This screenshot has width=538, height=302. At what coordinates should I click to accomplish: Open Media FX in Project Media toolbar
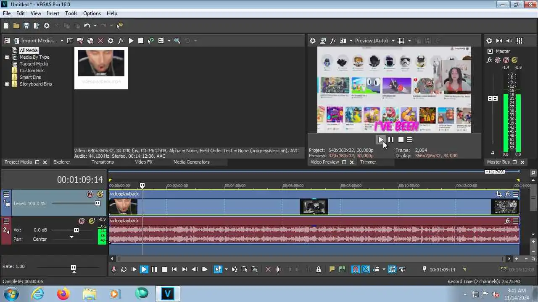click(x=121, y=41)
